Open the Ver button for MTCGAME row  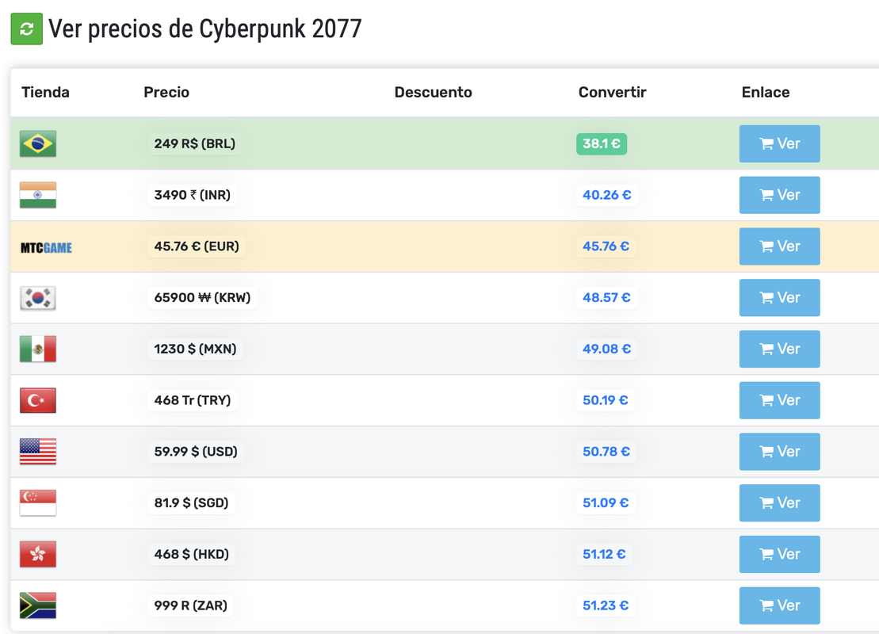pos(779,246)
